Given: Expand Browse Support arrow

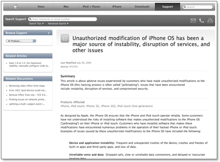Looking at the screenshot, I should click(x=49, y=33).
